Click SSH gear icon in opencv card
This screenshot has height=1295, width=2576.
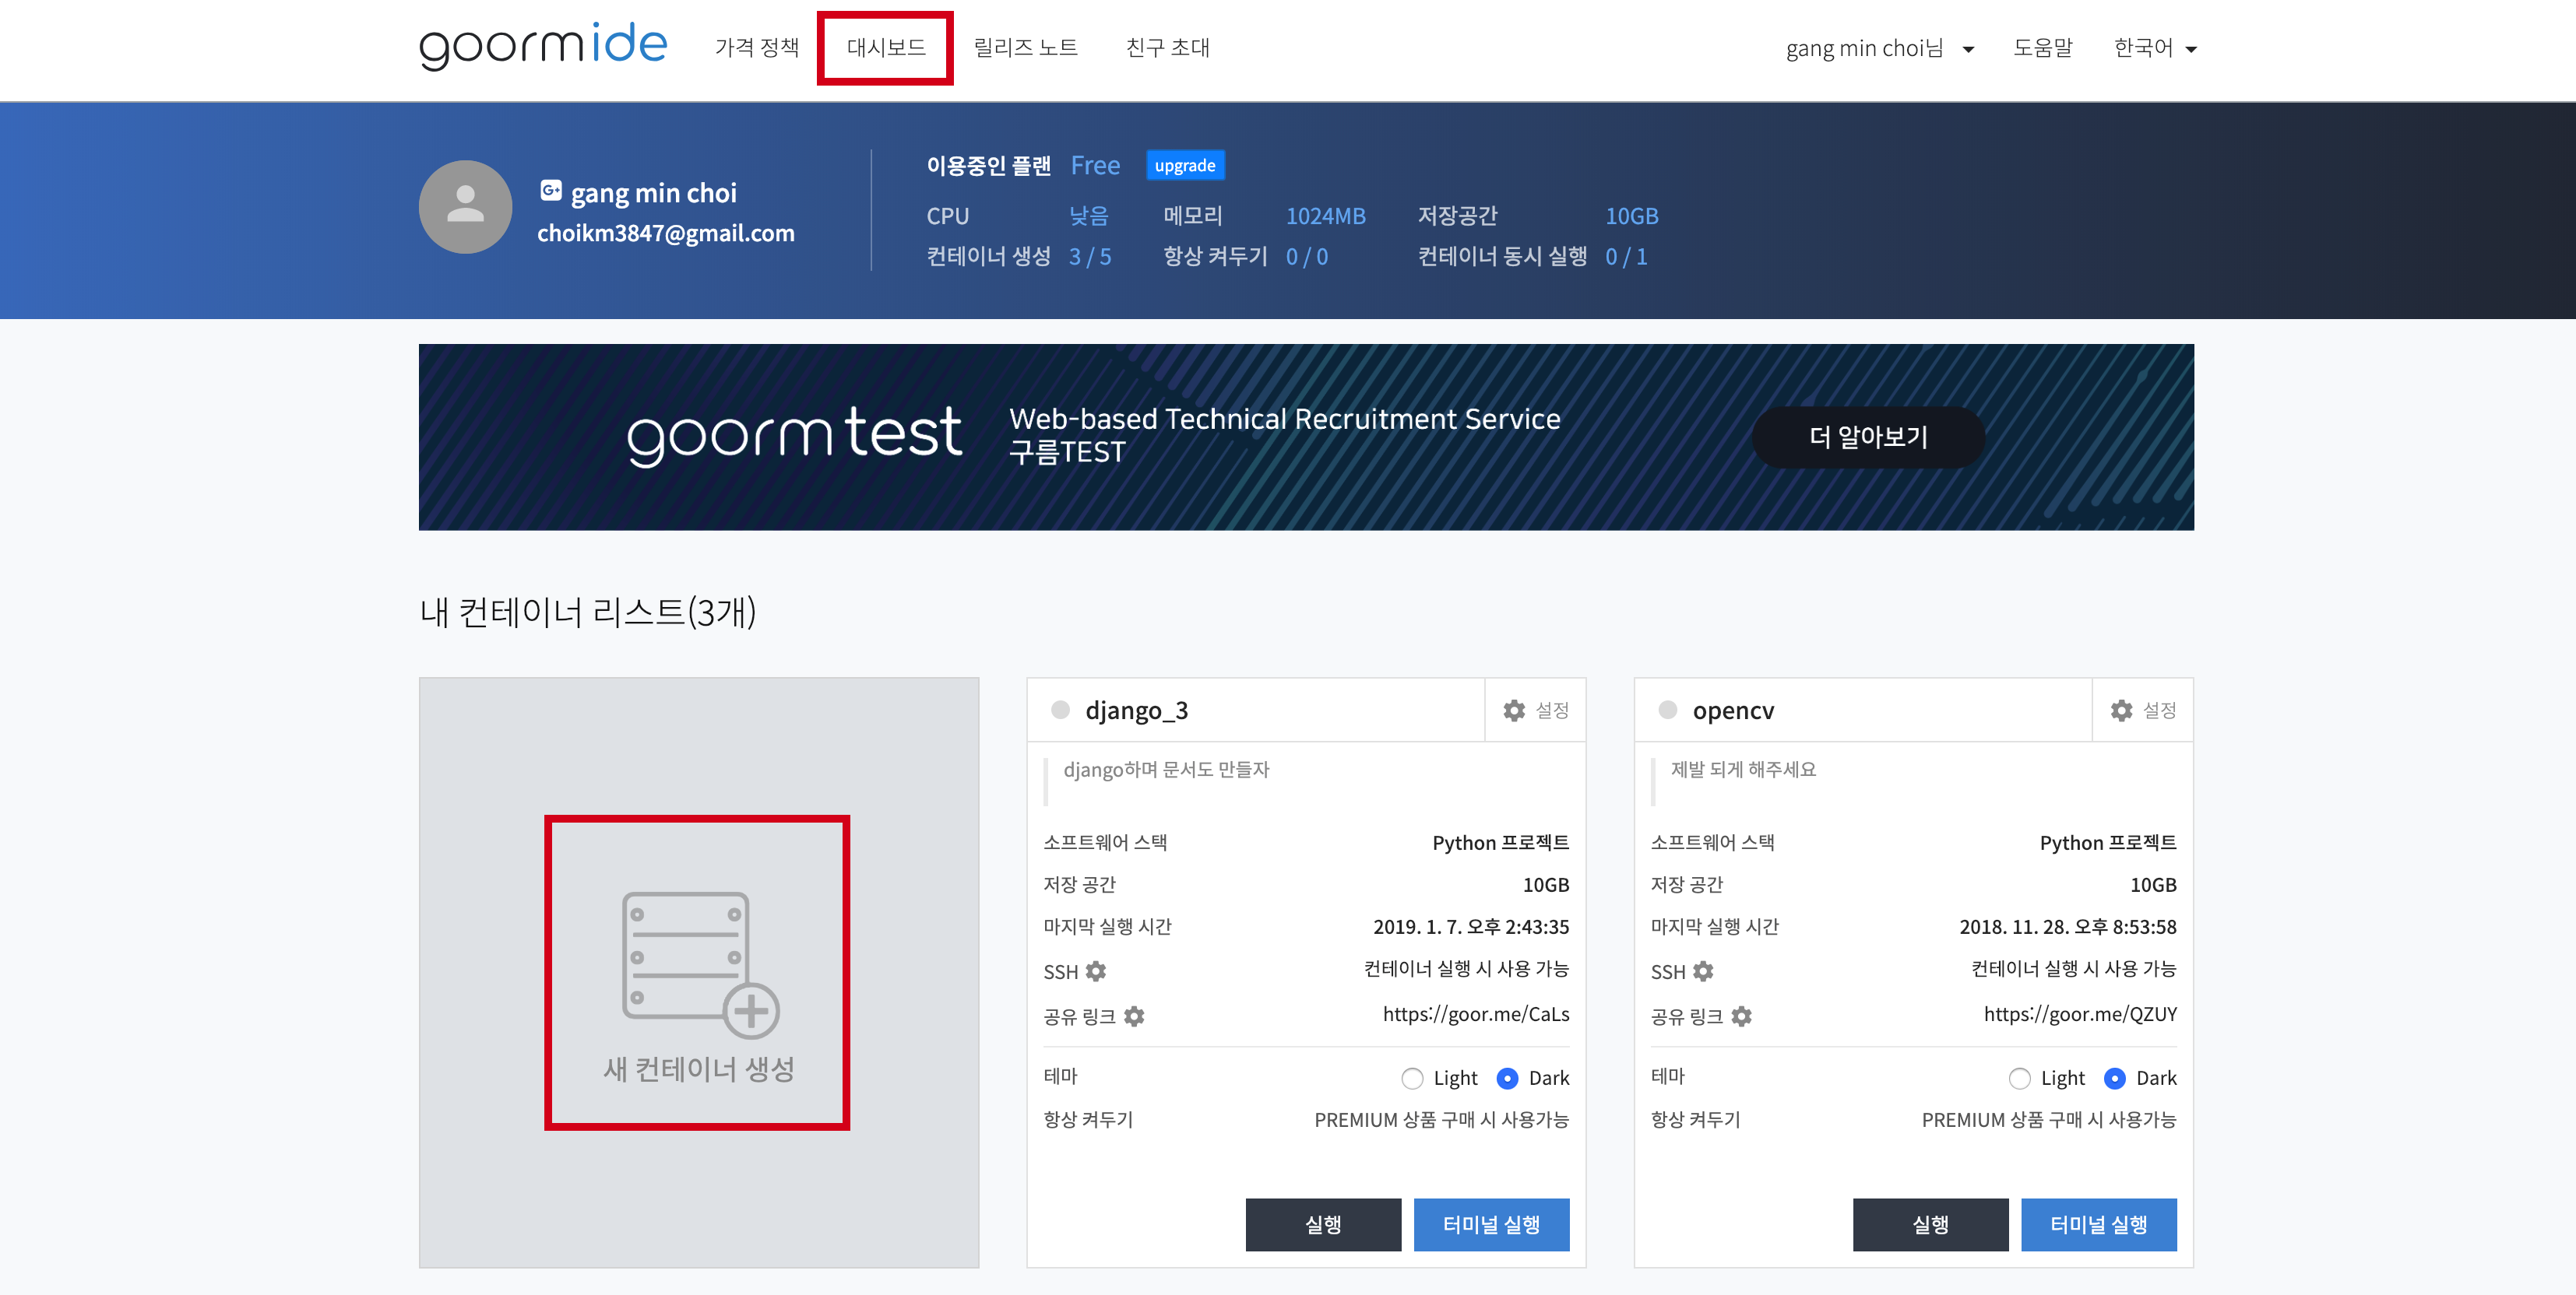coord(1703,971)
